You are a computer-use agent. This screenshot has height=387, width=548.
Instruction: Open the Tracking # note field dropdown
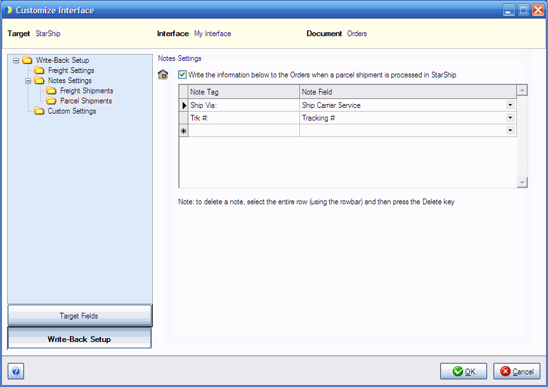pyautogui.click(x=510, y=118)
